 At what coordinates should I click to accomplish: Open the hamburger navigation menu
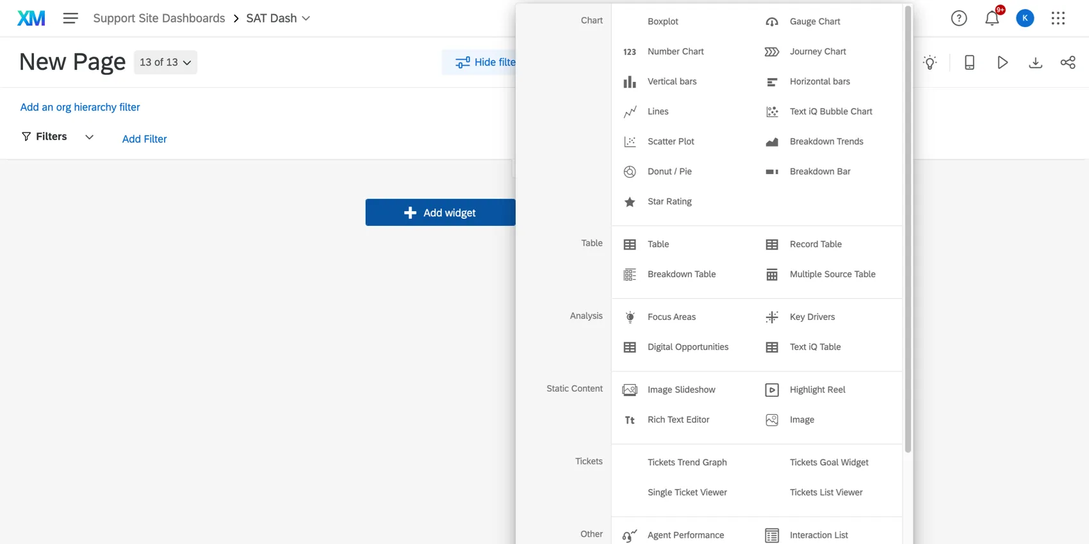70,19
